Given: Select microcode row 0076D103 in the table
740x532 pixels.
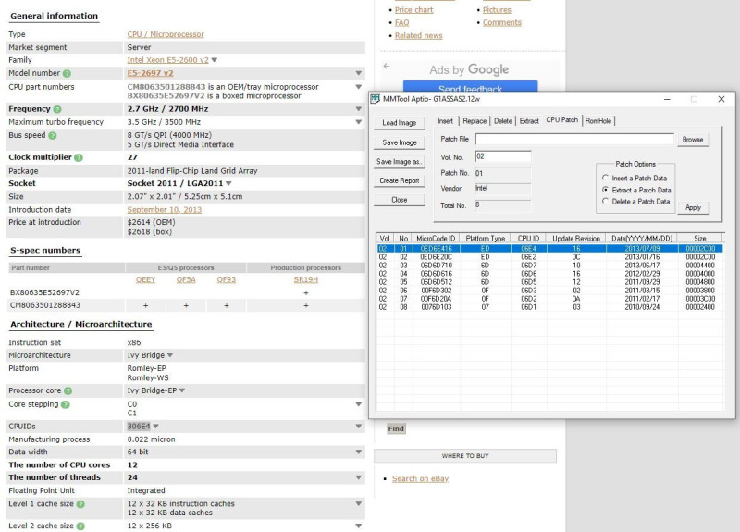Looking at the screenshot, I should click(x=549, y=307).
